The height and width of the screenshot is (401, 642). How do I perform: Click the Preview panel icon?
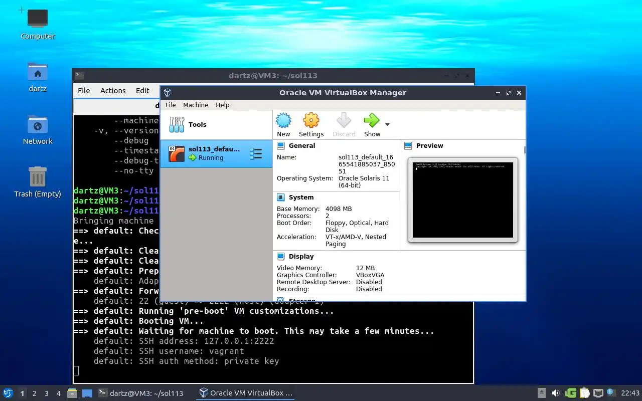[408, 146]
